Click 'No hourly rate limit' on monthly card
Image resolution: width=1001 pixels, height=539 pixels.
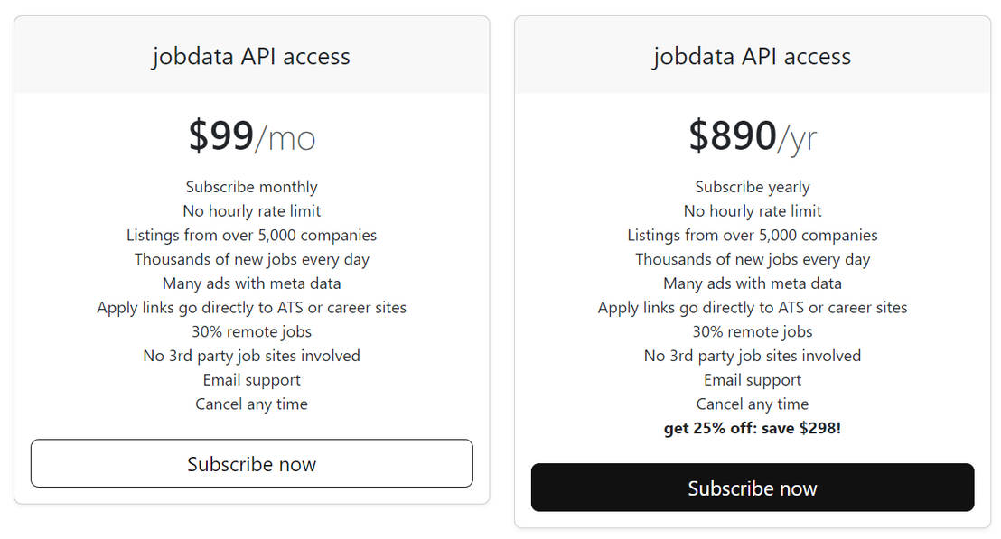click(251, 210)
